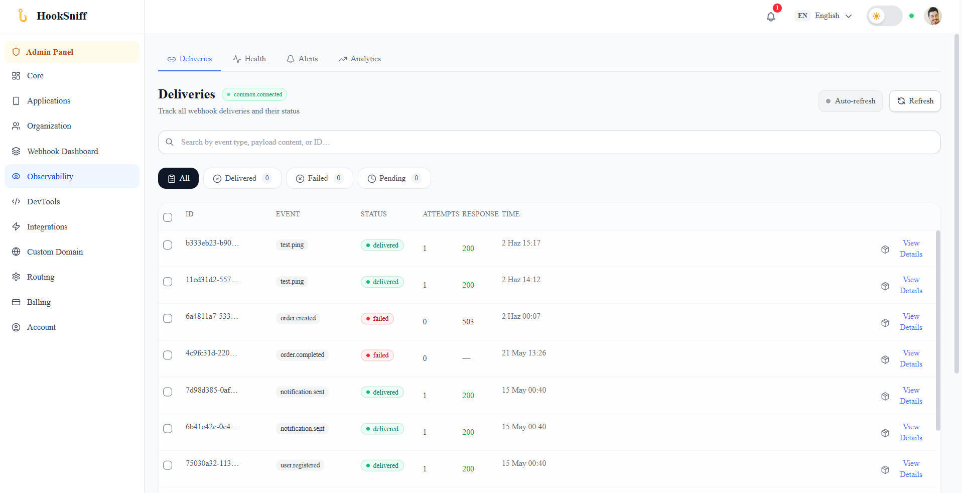Toggle the light/dark theme switch

(885, 16)
